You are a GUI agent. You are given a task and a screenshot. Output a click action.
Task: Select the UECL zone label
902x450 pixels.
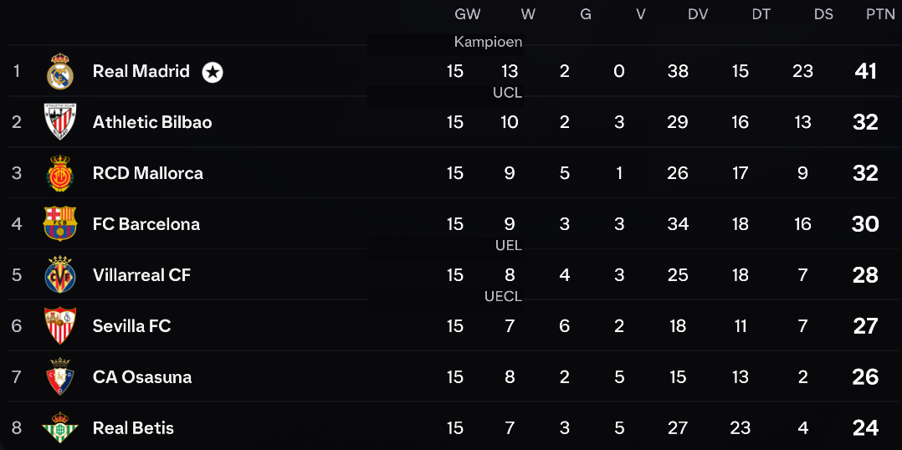click(x=504, y=297)
